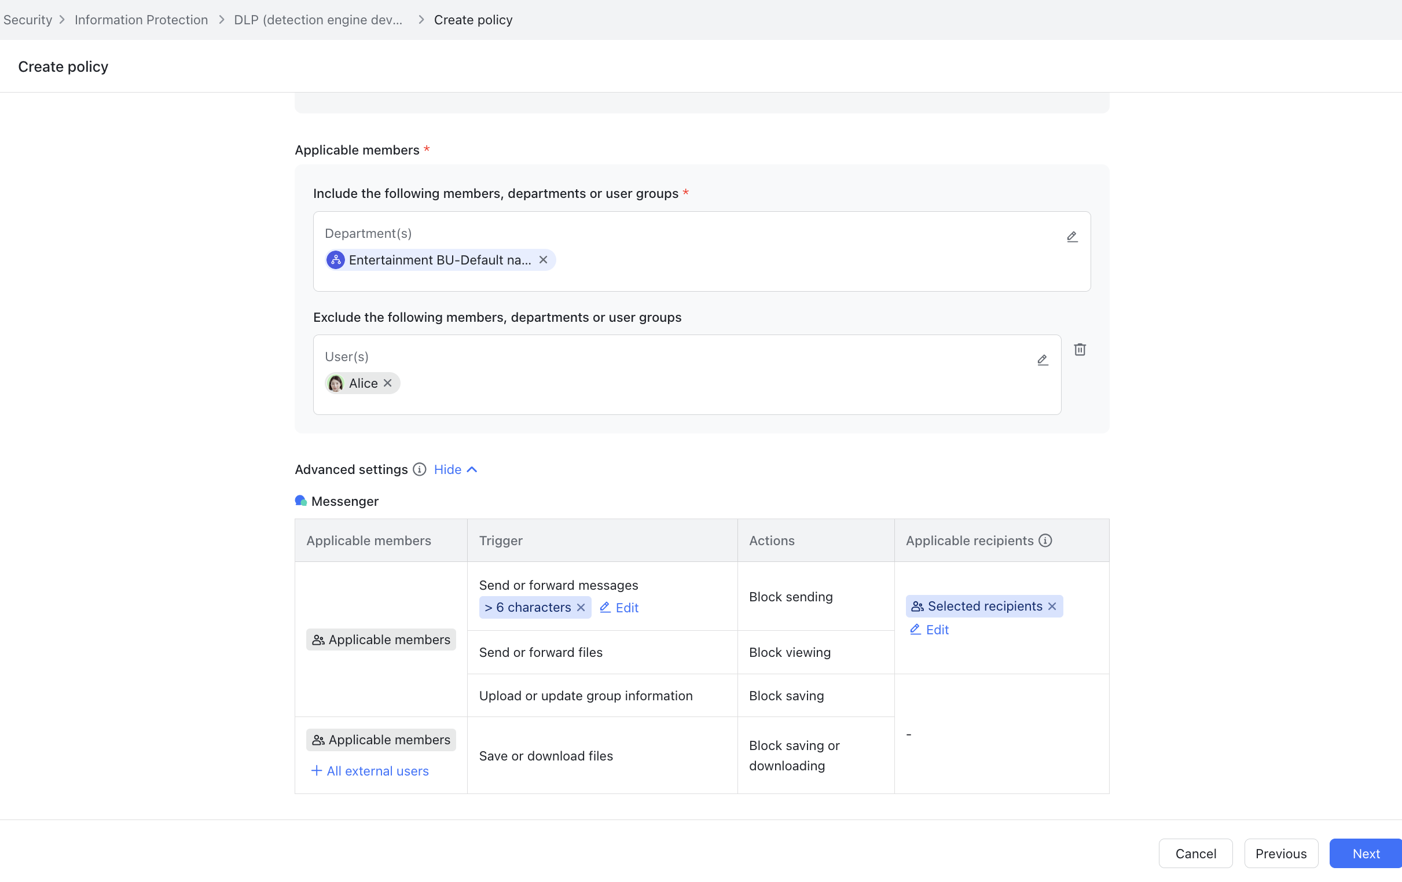Edit the Send or forward messages trigger
Screen dimensions: 1402x882
[618, 607]
